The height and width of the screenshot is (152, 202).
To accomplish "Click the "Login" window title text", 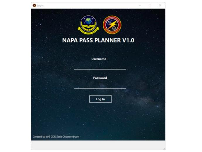I will coord(40,6).
